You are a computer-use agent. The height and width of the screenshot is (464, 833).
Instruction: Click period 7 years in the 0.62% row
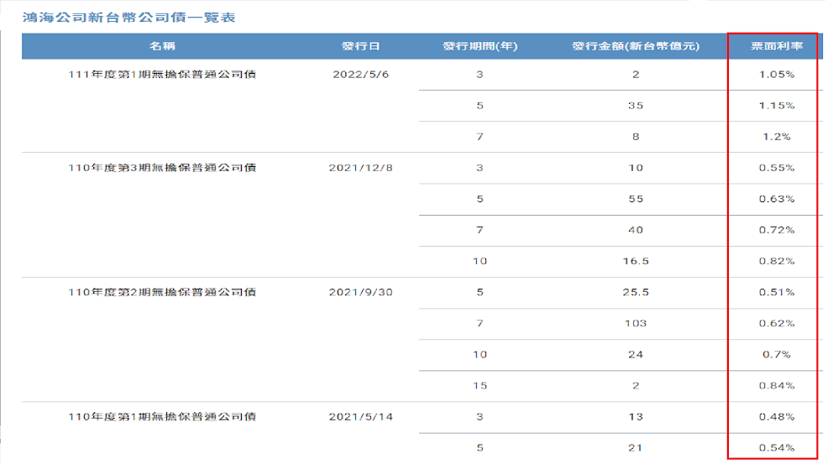pos(480,323)
